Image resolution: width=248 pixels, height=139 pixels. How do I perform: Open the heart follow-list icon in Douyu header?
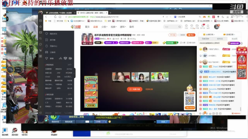coord(192,26)
